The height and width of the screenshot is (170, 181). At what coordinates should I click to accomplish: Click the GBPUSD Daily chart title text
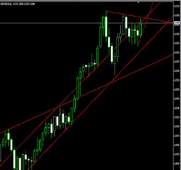tap(18, 4)
